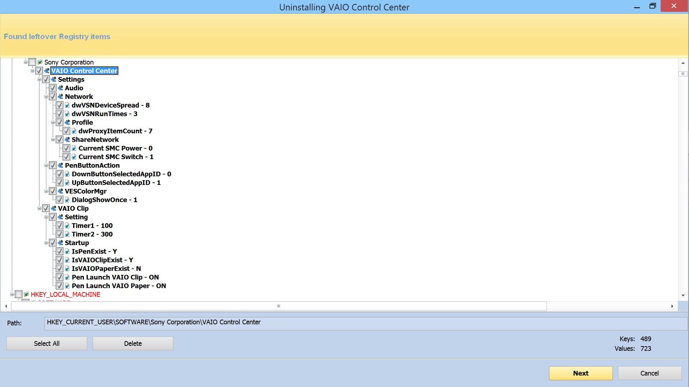The width and height of the screenshot is (689, 387).
Task: Click the key icon next to VAIO Clip
Action: 53,208
